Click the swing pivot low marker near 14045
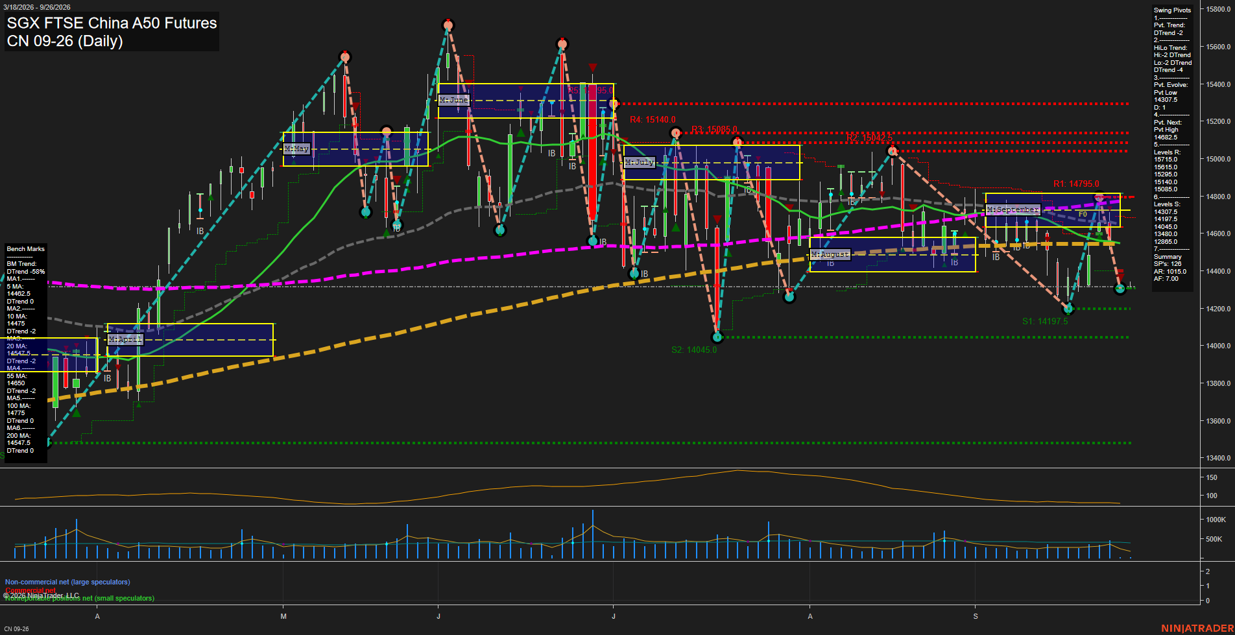Viewport: 1235px width, 635px height. point(717,337)
